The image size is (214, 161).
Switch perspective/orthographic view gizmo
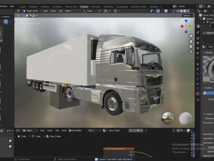(191, 52)
